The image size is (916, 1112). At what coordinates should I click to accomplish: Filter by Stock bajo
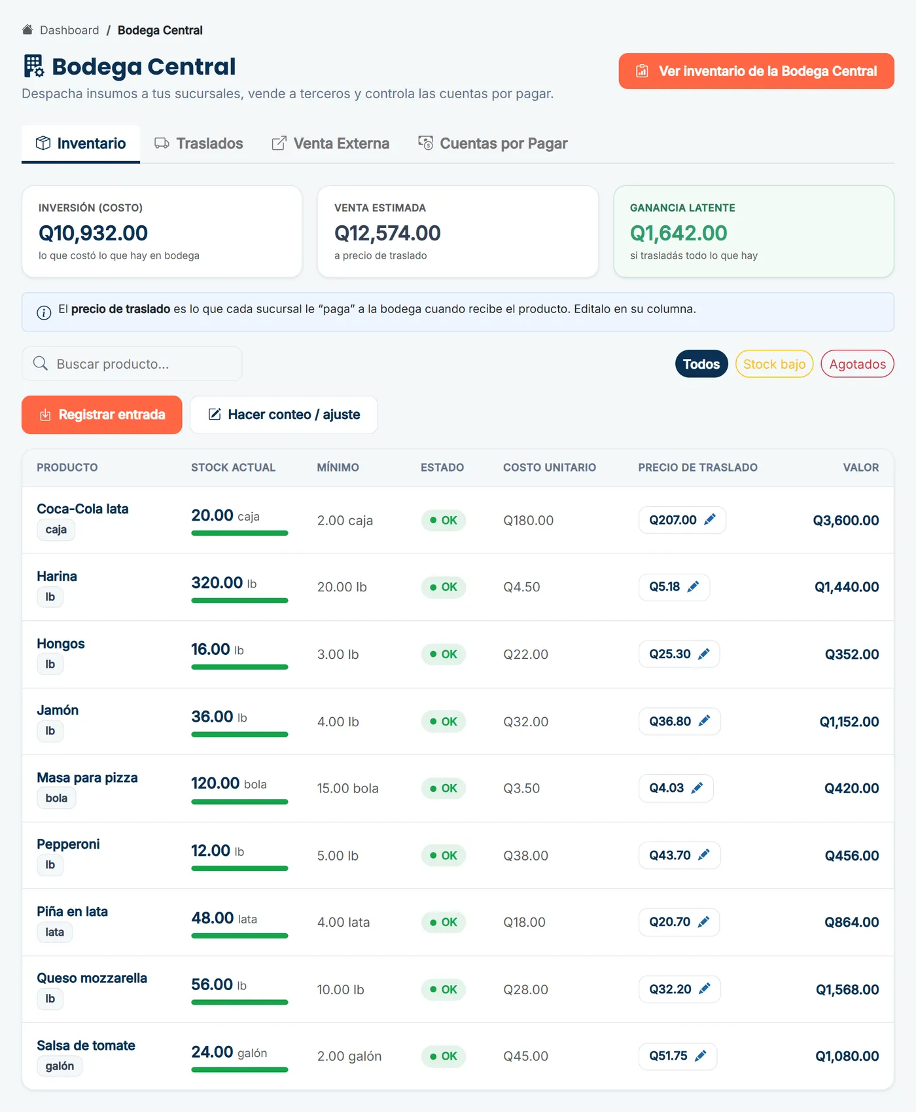tap(774, 364)
